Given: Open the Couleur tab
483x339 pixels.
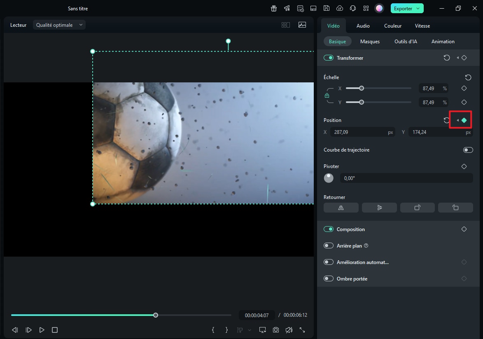Looking at the screenshot, I should point(393,26).
